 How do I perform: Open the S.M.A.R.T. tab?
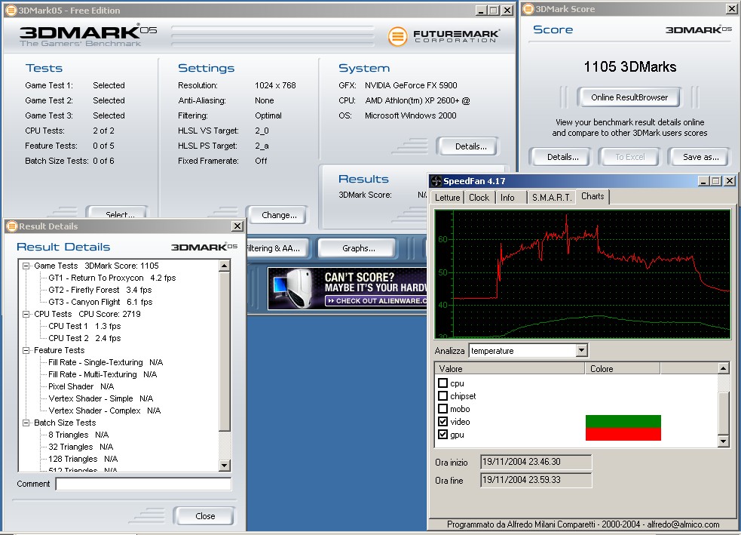[552, 198]
